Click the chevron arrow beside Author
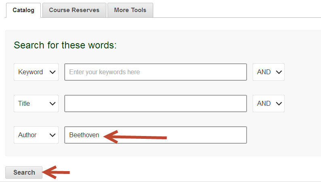 pyautogui.click(x=52, y=135)
